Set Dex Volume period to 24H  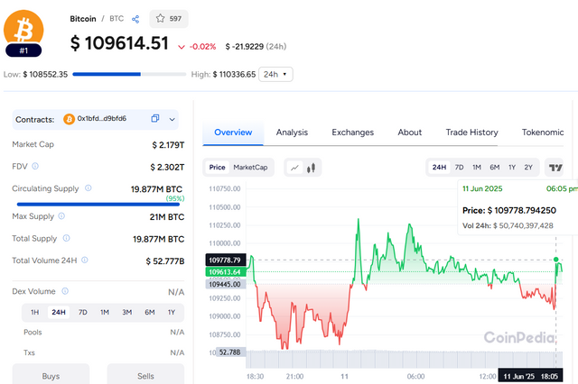59,312
